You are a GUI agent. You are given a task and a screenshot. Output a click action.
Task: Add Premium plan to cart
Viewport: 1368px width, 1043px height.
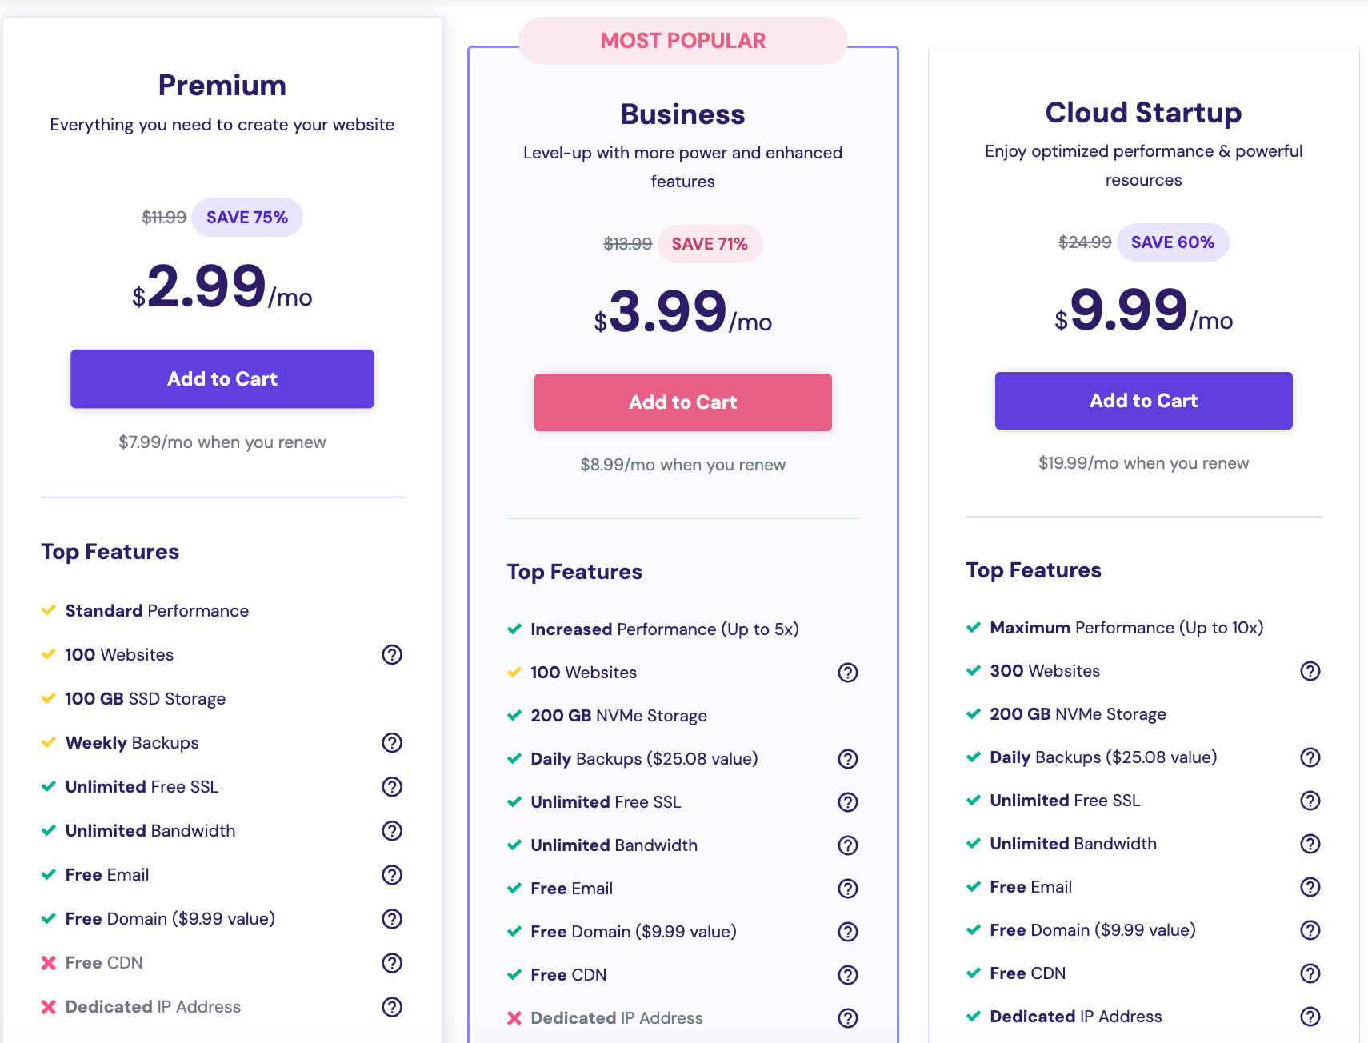(x=222, y=379)
